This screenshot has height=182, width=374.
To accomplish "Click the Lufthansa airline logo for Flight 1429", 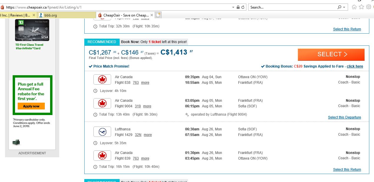I will [102, 132].
